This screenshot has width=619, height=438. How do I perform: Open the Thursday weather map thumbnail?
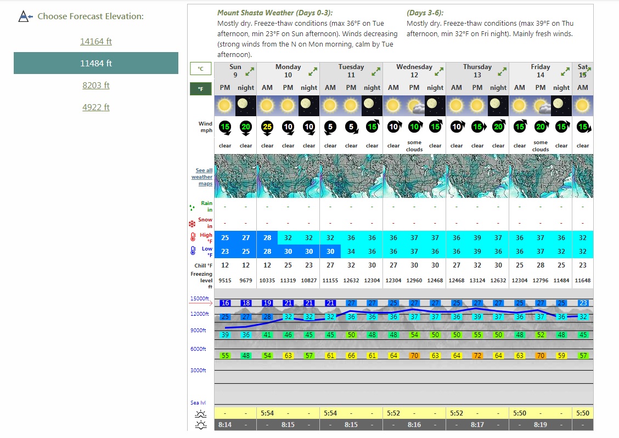pyautogui.click(x=477, y=176)
